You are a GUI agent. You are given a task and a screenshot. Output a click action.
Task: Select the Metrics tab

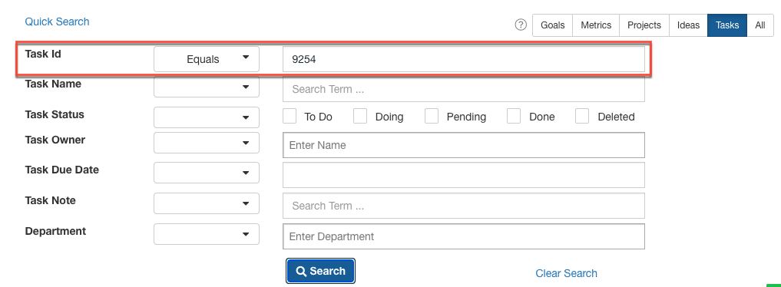(x=596, y=25)
